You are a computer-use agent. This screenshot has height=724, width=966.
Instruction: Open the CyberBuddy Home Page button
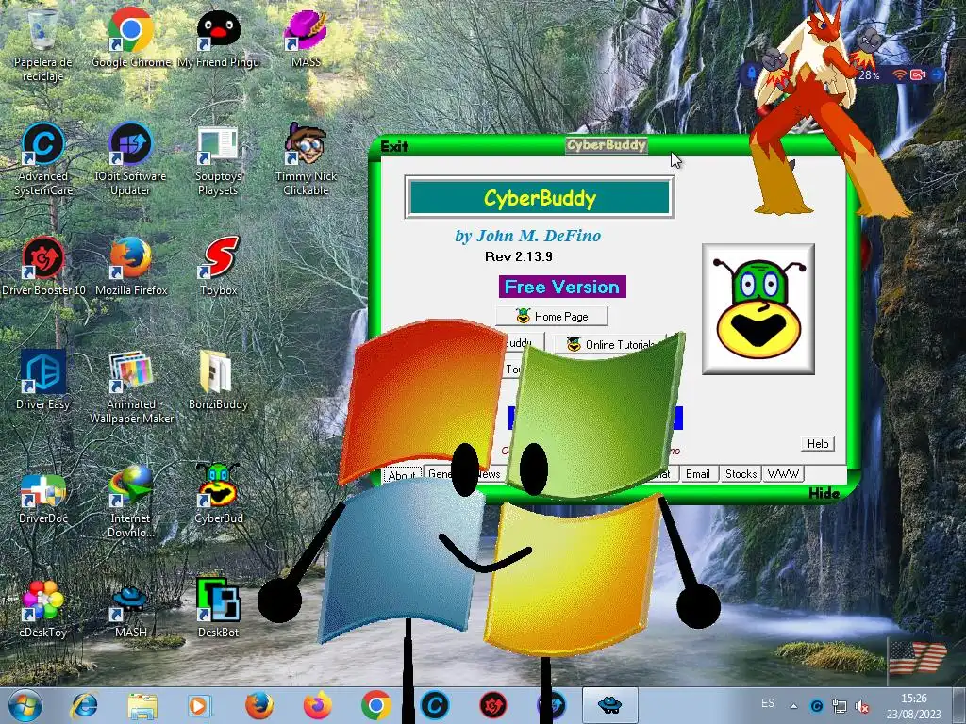click(x=551, y=317)
